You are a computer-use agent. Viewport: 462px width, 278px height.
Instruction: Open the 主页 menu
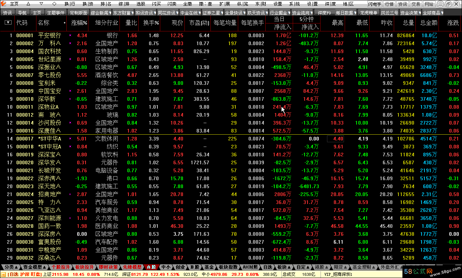(x=14, y=4)
